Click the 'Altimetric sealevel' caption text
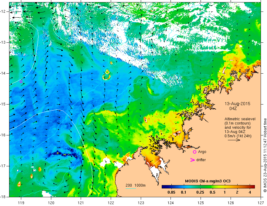This screenshot has height=206, width=267. [240, 119]
